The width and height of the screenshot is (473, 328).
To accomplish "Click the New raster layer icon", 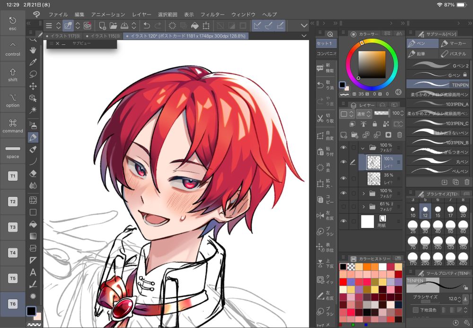I will point(343,135).
